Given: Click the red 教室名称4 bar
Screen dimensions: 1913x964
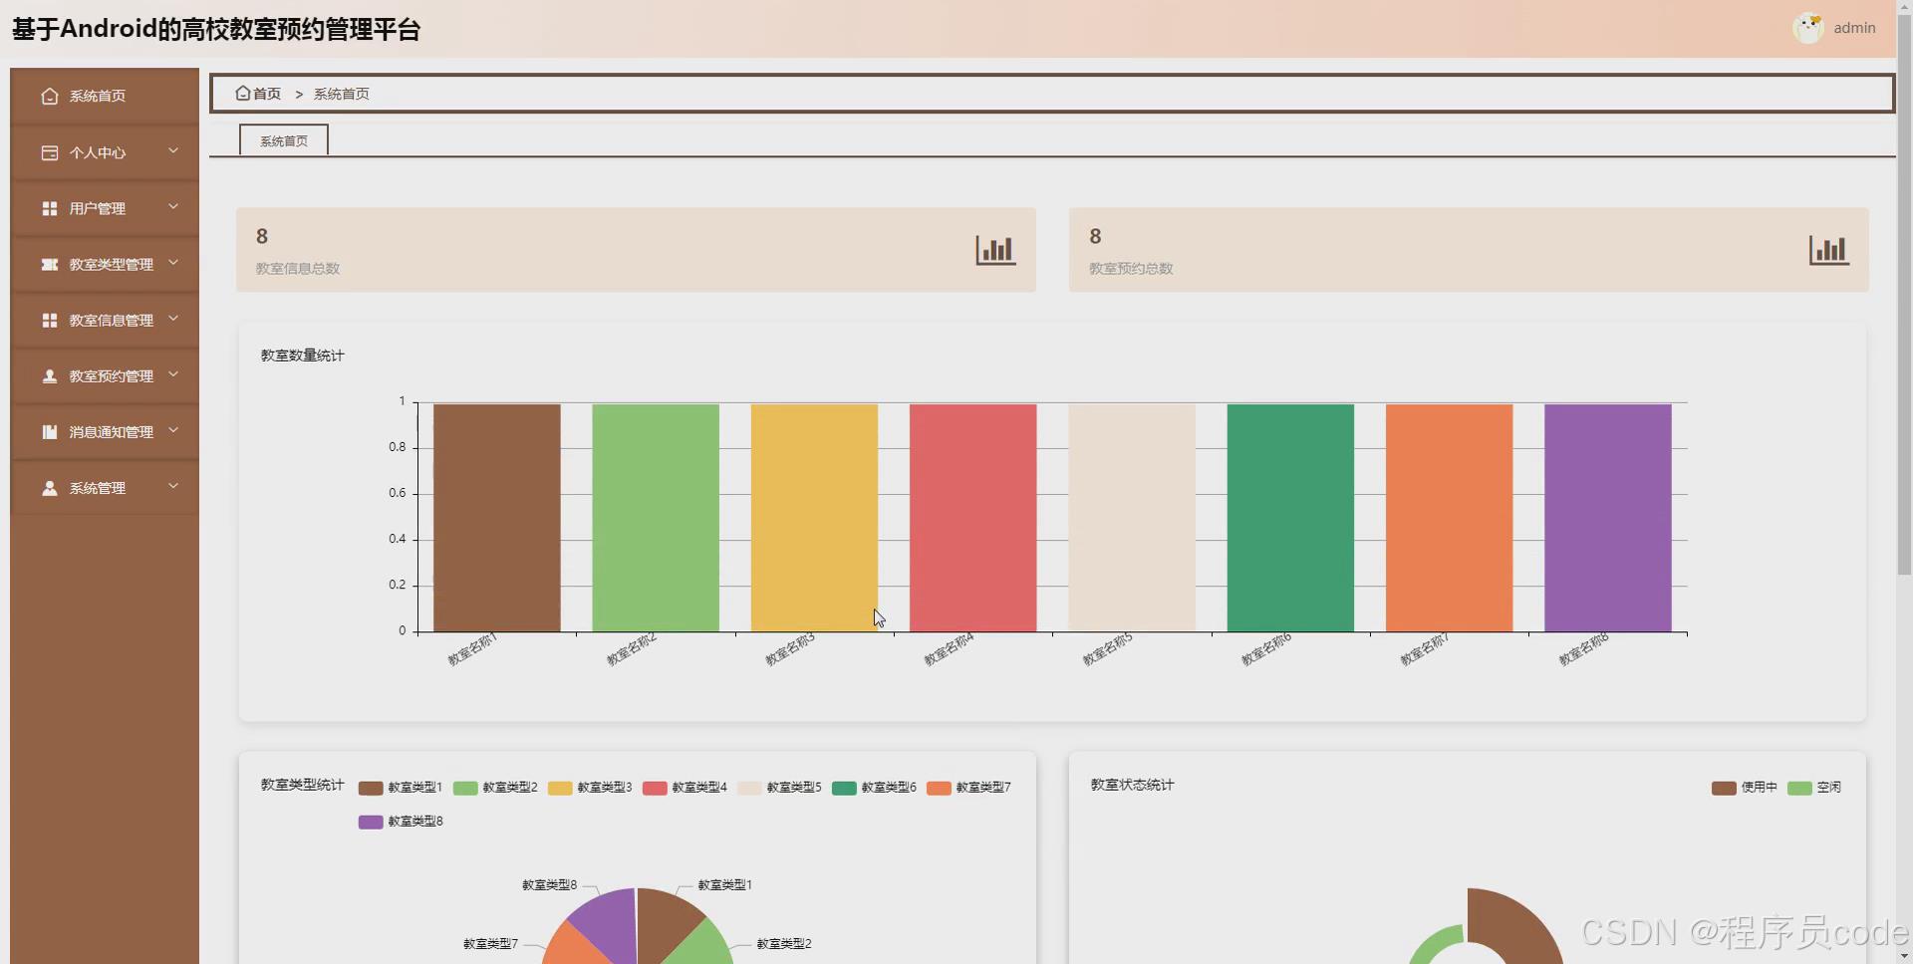Looking at the screenshot, I should coord(973,518).
